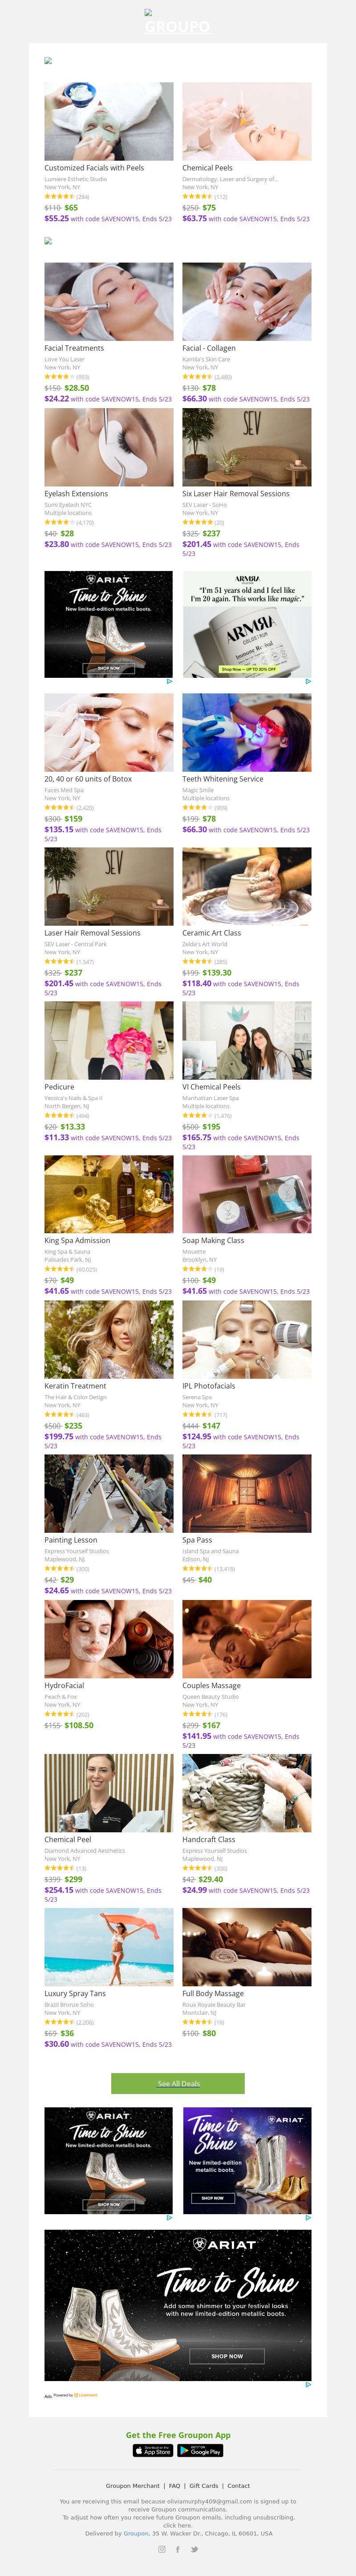Tap the Google Play download badge

[x=200, y=2450]
